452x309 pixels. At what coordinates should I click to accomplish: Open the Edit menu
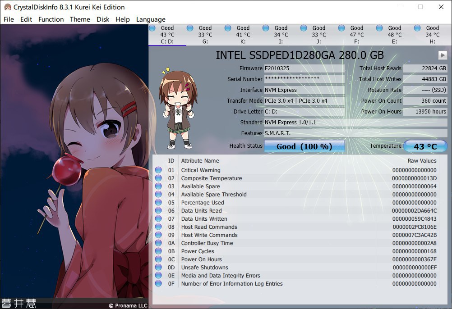26,19
